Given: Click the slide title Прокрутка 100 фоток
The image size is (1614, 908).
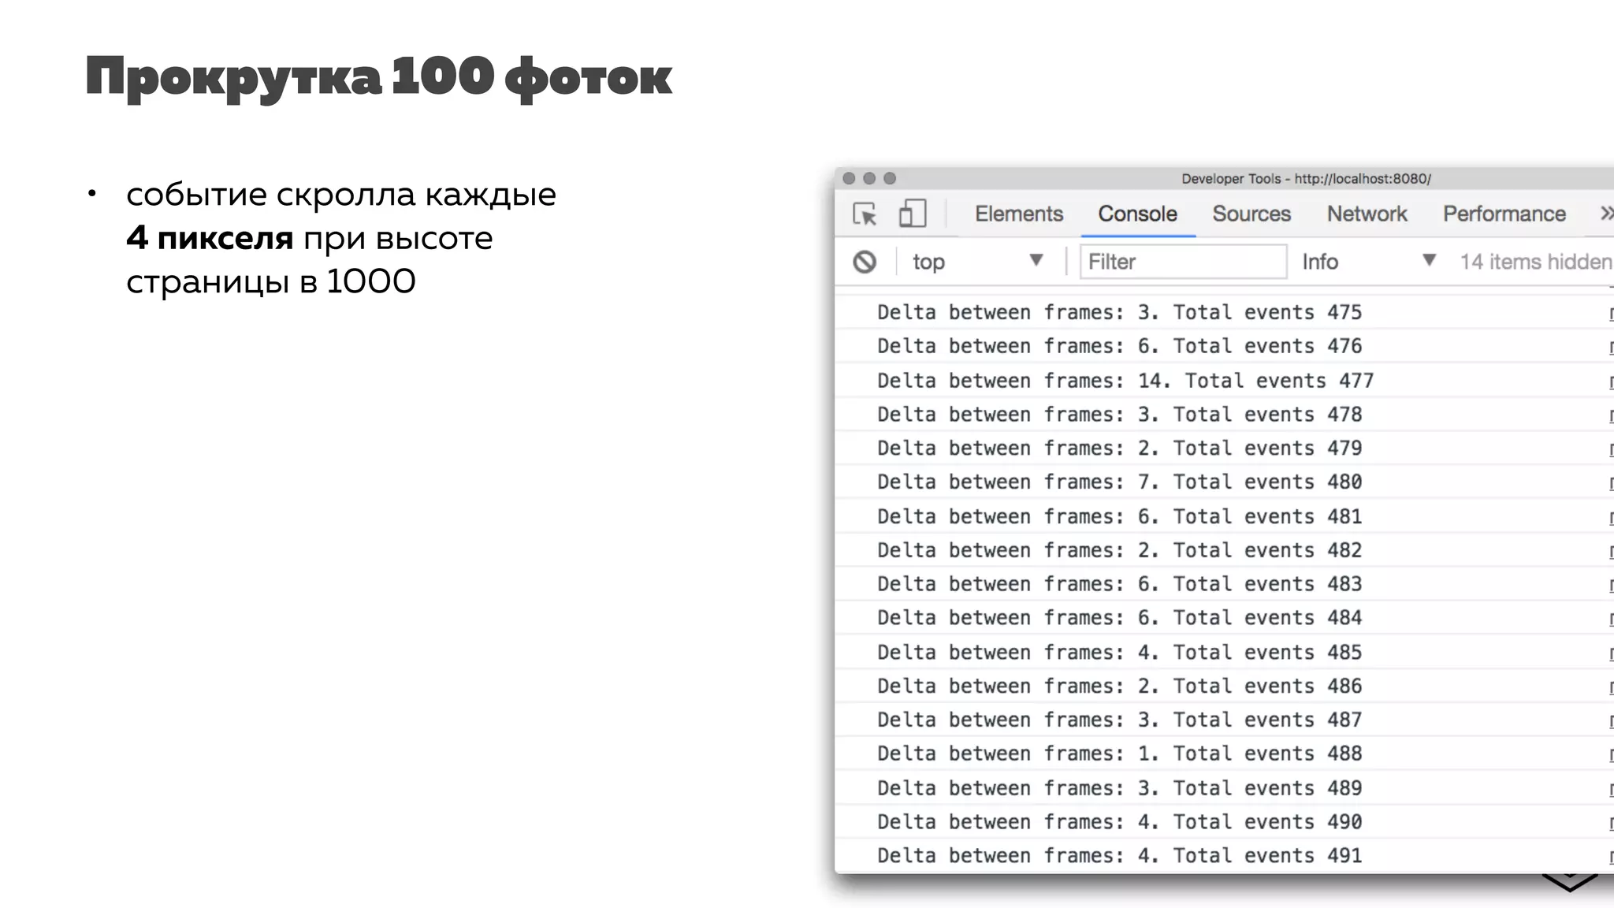Looking at the screenshot, I should 379,77.
